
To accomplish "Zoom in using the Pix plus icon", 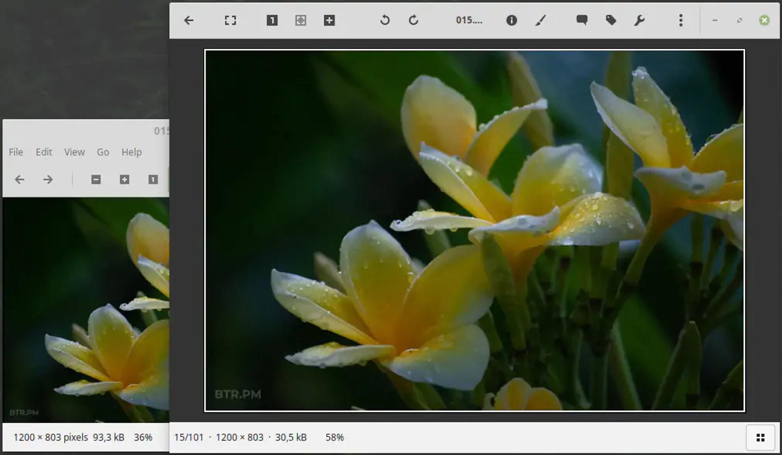I will coord(329,20).
